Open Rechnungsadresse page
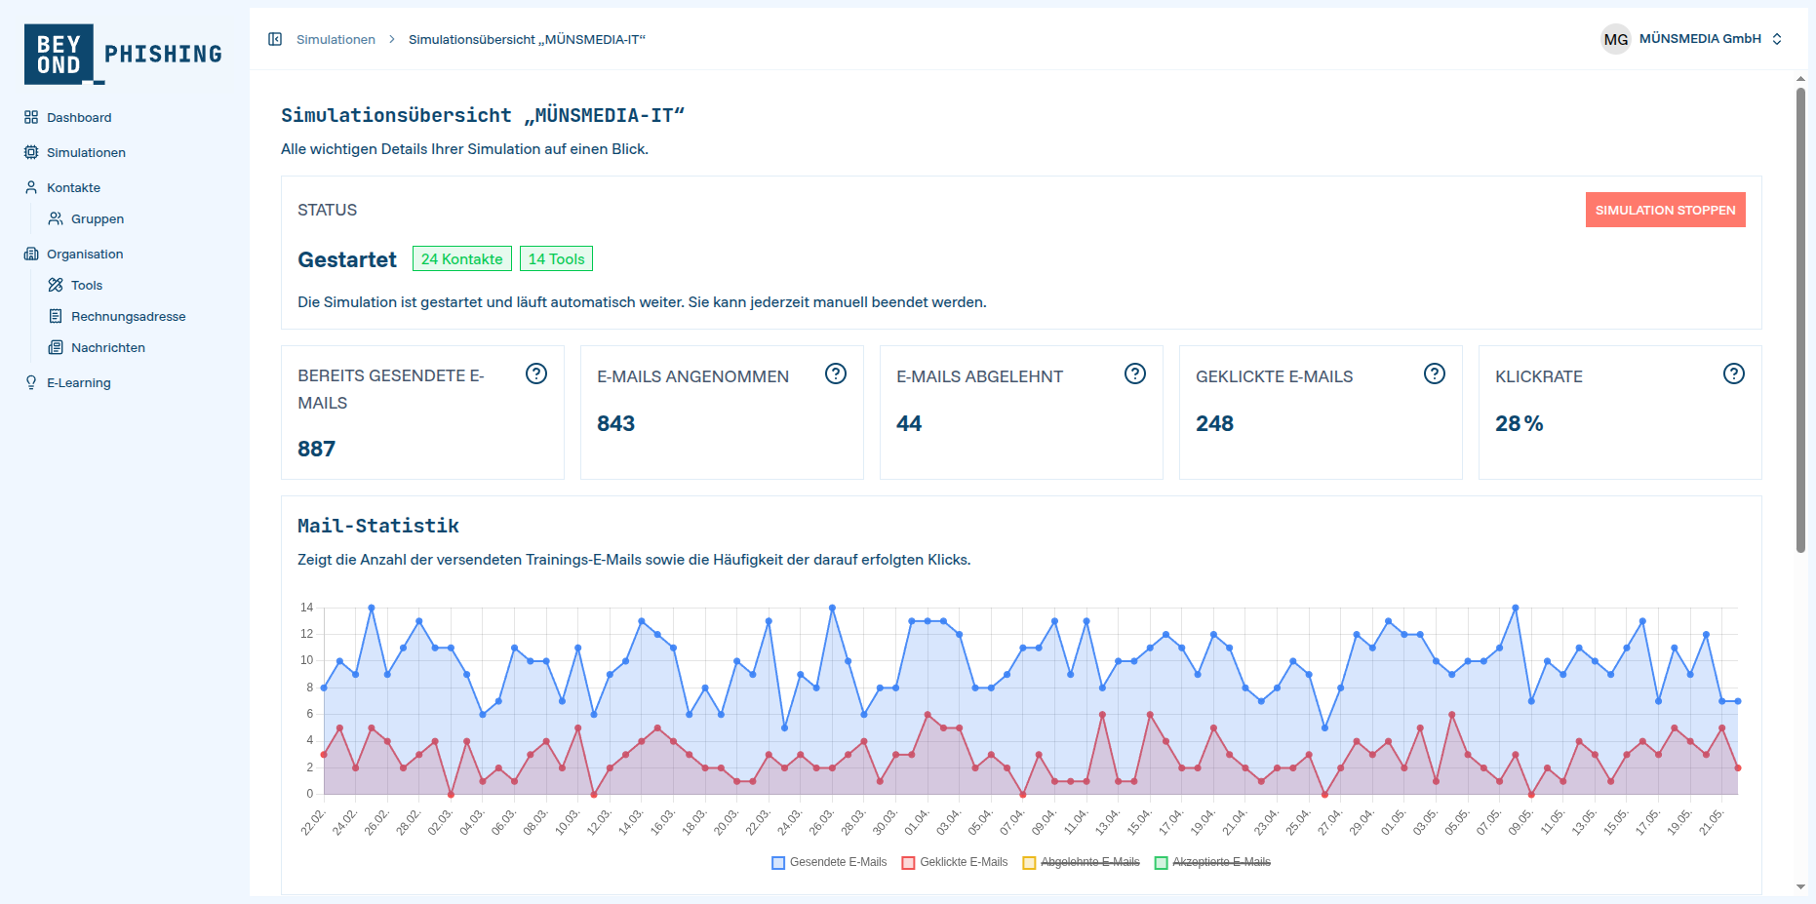 point(128,316)
